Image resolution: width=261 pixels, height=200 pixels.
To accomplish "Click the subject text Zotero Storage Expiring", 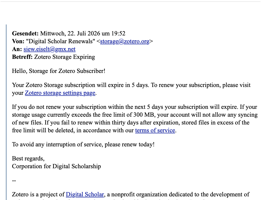I will [65, 57].
